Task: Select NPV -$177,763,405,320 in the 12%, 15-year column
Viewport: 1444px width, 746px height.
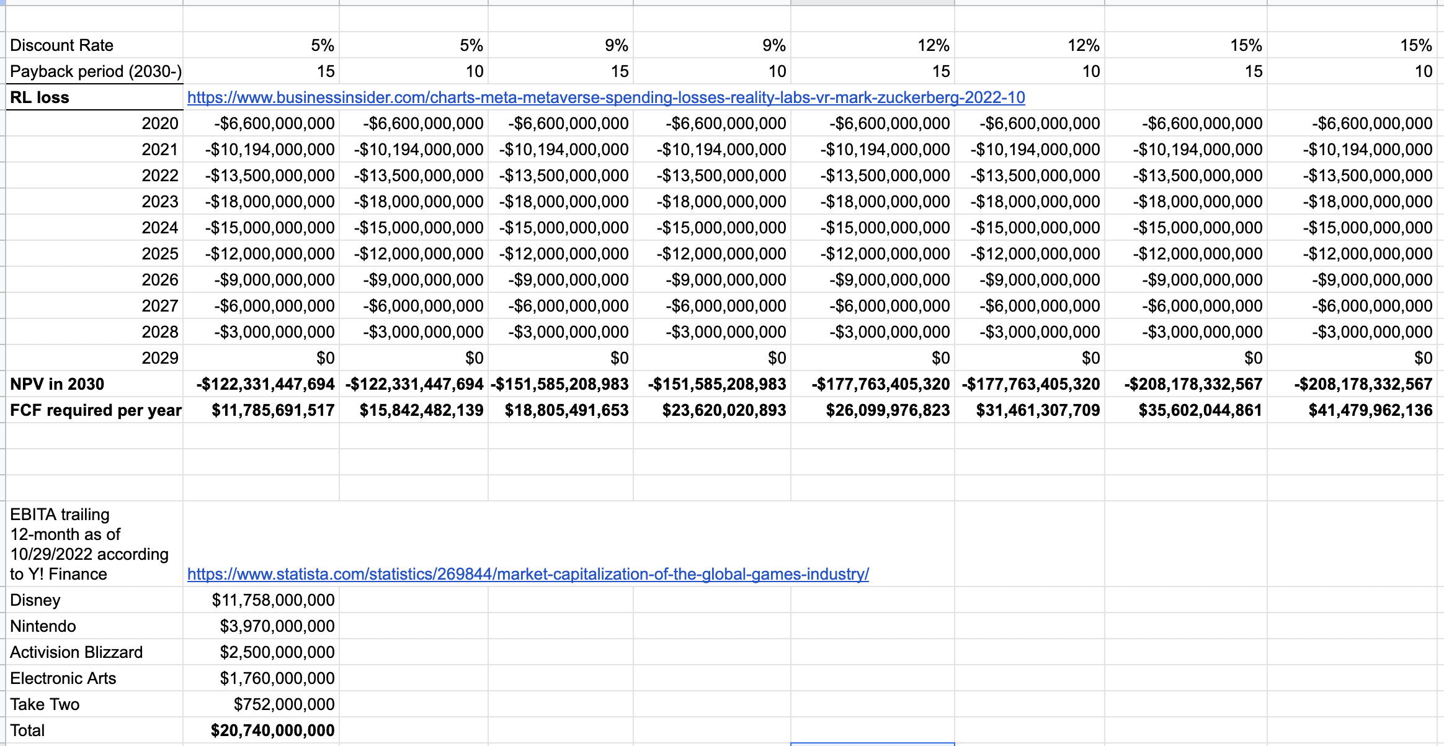Action: [873, 384]
